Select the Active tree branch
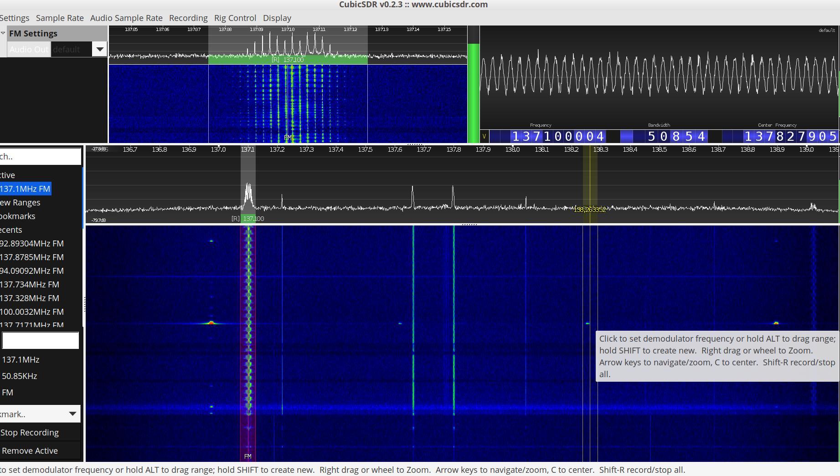The height and width of the screenshot is (476, 840). pyautogui.click(x=8, y=175)
